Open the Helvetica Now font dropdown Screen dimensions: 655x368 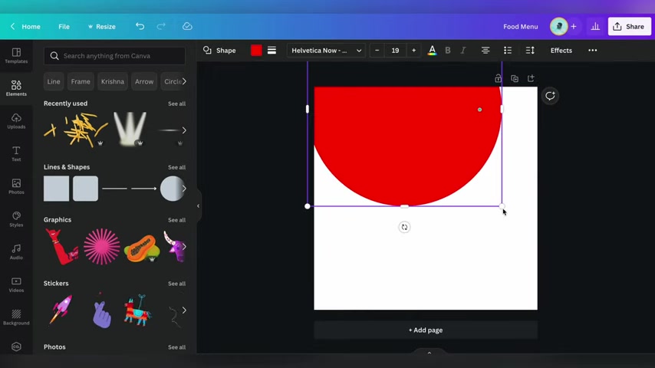(x=326, y=51)
